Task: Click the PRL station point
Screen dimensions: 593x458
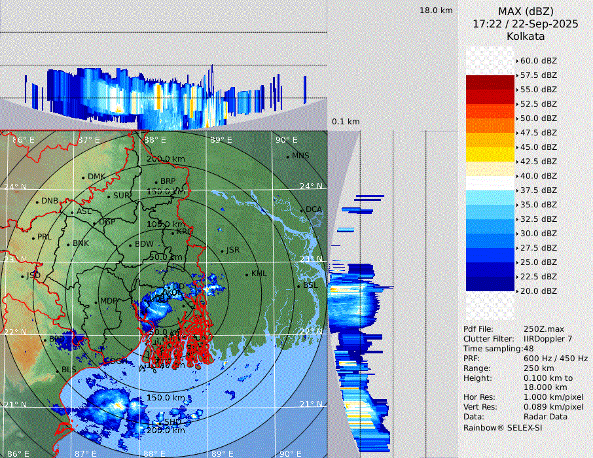Action: [33, 238]
